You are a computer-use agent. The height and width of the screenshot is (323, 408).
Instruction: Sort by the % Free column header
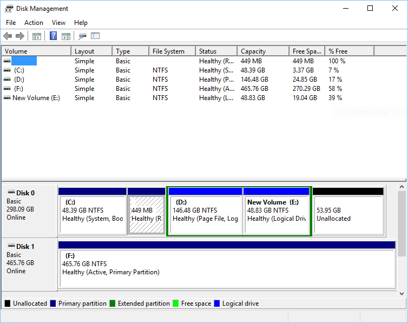click(x=350, y=51)
